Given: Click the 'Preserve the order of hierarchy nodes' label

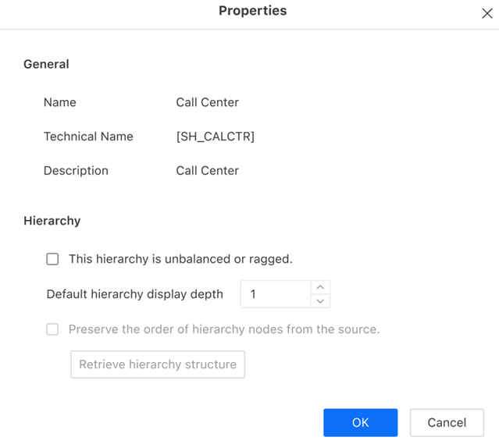Looking at the screenshot, I should tap(224, 329).
